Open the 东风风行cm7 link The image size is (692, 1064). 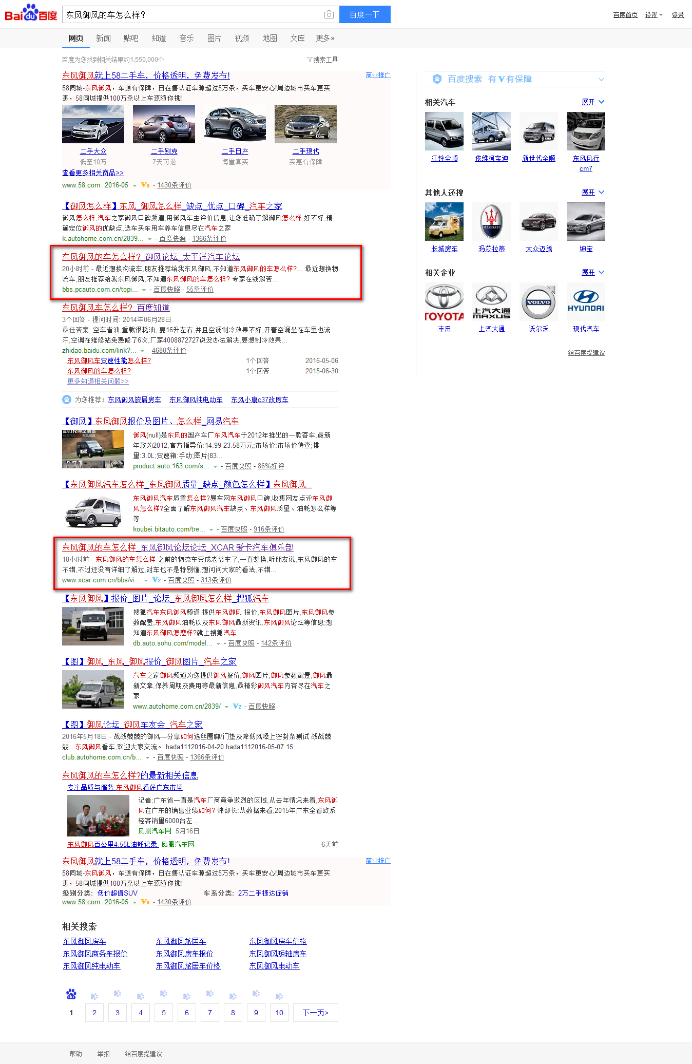click(586, 164)
